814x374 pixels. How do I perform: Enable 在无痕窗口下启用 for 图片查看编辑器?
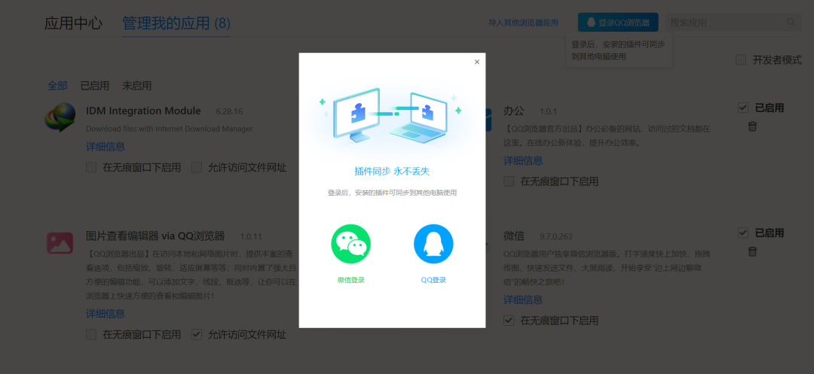[x=91, y=335]
